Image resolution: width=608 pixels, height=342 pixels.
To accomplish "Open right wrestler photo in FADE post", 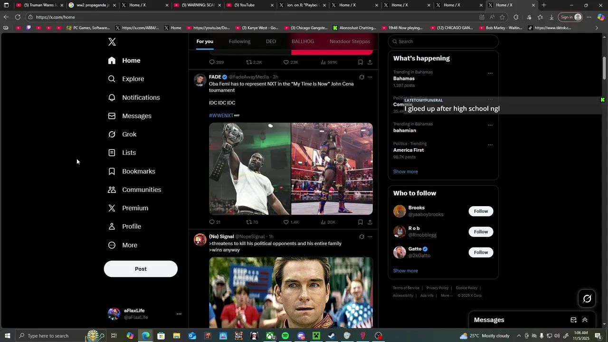I will point(332,169).
